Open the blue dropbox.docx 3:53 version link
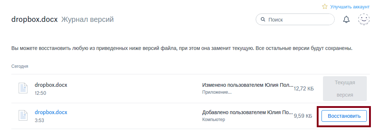The height and width of the screenshot is (140, 376). pos(51,112)
